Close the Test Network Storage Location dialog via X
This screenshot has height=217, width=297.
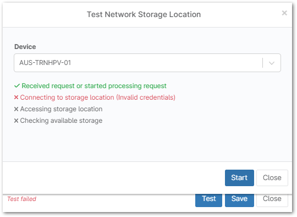(x=284, y=13)
